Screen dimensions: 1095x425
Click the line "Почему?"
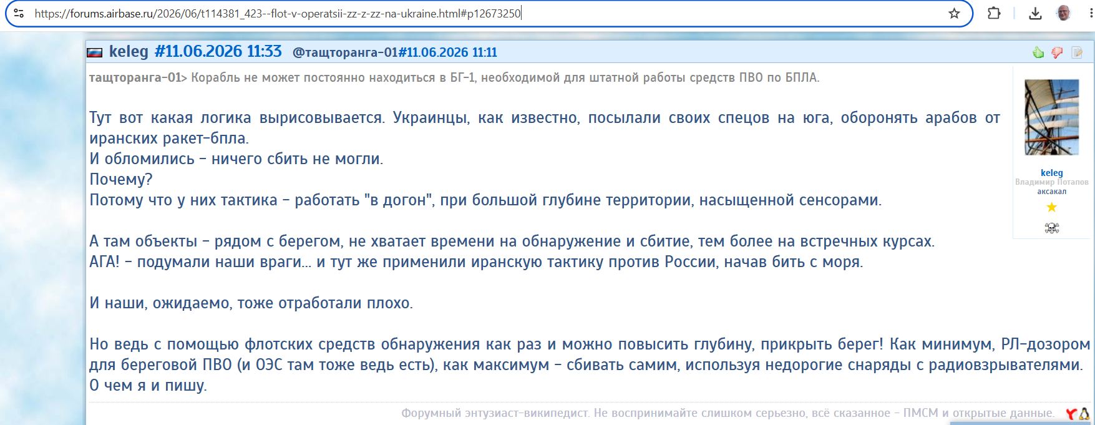point(121,180)
